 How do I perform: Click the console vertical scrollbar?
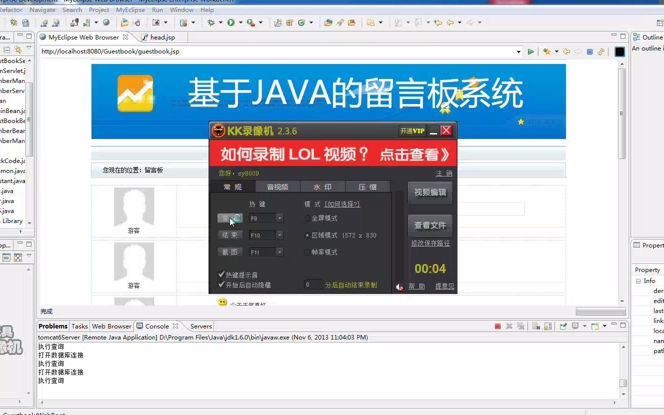[623, 370]
